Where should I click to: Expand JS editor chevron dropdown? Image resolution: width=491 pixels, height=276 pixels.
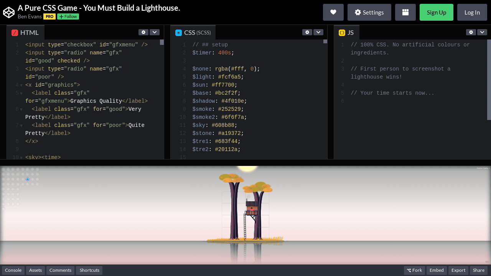pos(482,32)
